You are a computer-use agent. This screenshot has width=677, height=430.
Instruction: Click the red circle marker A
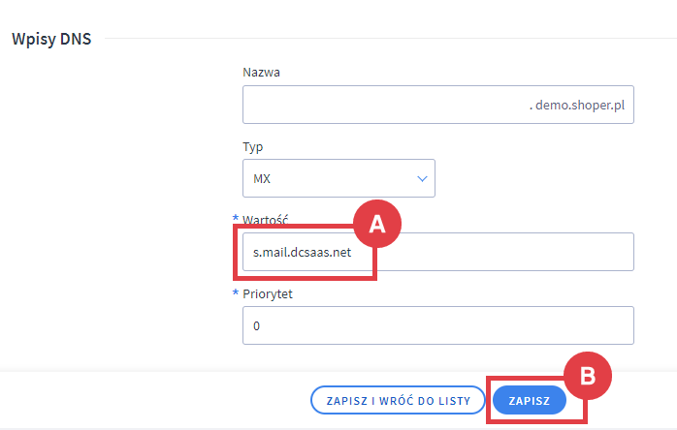coord(376,224)
